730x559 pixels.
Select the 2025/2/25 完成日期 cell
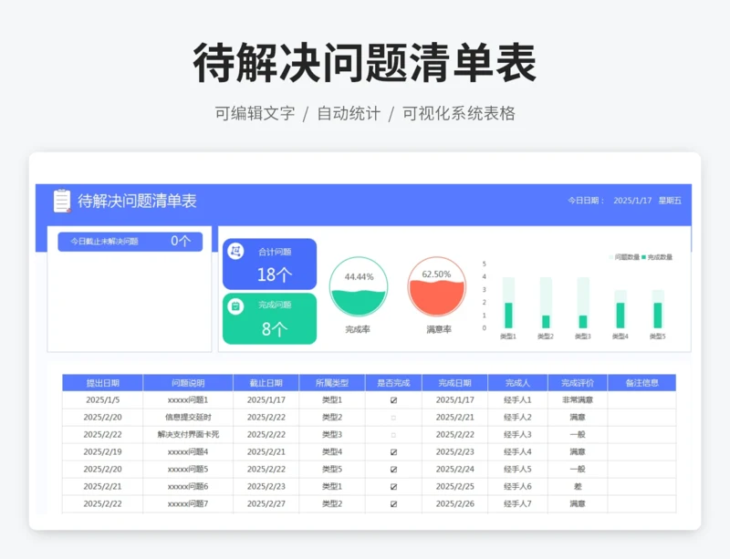click(454, 486)
